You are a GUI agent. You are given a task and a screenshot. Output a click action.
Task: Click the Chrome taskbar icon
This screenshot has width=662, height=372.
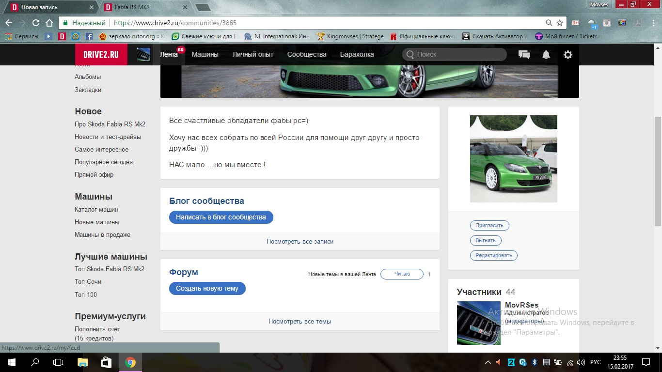(130, 362)
